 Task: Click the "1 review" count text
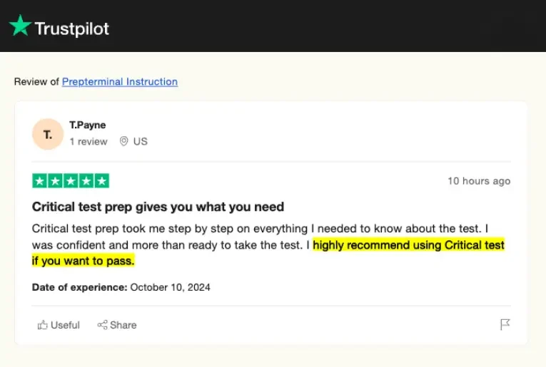(88, 142)
